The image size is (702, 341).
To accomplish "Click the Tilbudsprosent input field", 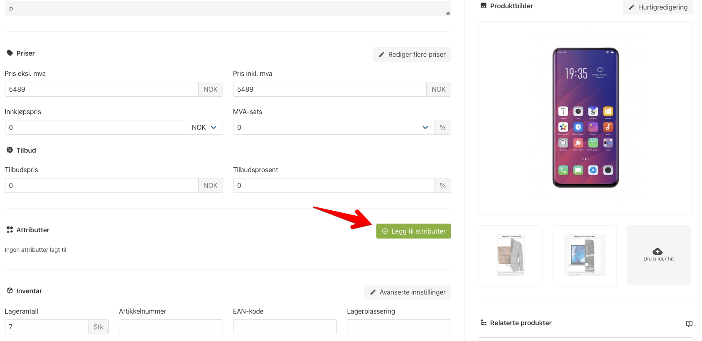I will tap(334, 185).
